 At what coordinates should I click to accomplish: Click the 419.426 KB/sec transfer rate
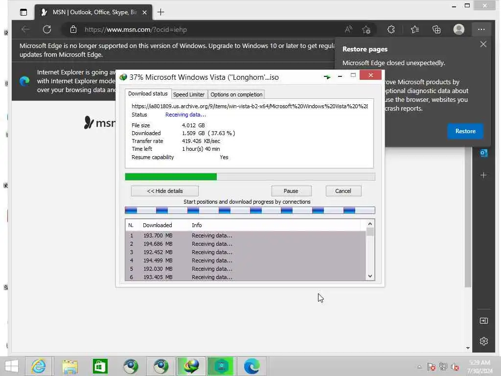[201, 141]
